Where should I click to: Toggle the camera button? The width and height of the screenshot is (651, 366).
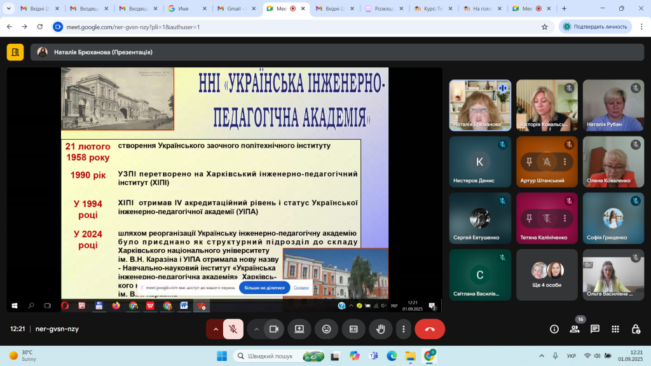[274, 329]
